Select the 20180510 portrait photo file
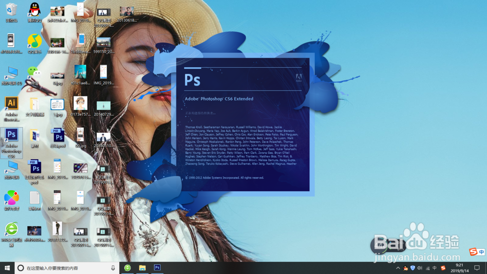Image resolution: width=487 pixels, height=274 pixels. 104,140
